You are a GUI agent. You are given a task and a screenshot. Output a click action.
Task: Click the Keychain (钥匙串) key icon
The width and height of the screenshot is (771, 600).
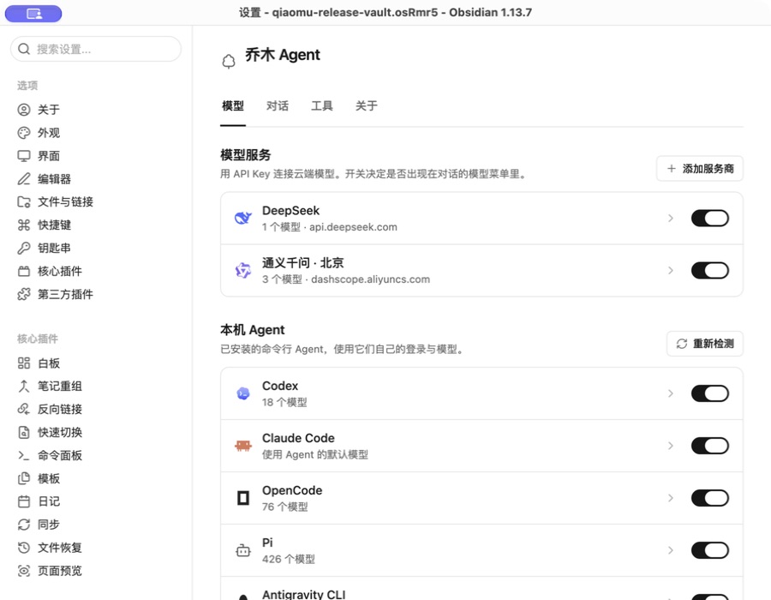pyautogui.click(x=24, y=248)
